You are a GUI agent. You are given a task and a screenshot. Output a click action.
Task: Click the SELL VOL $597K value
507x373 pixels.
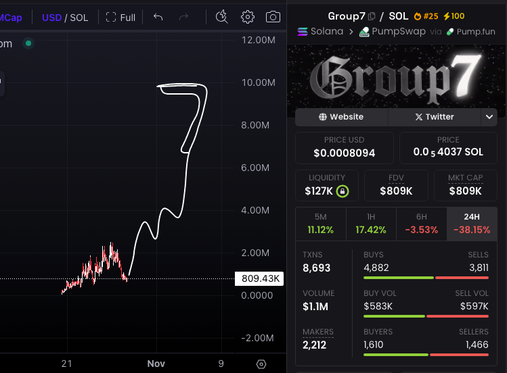click(475, 306)
